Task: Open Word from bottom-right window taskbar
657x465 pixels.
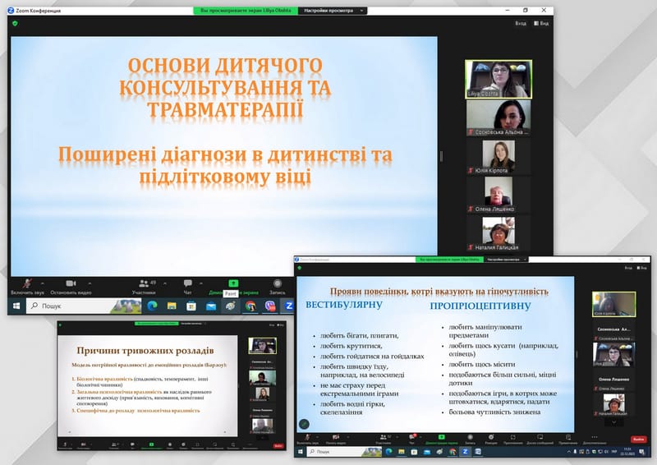Action: [478, 452]
